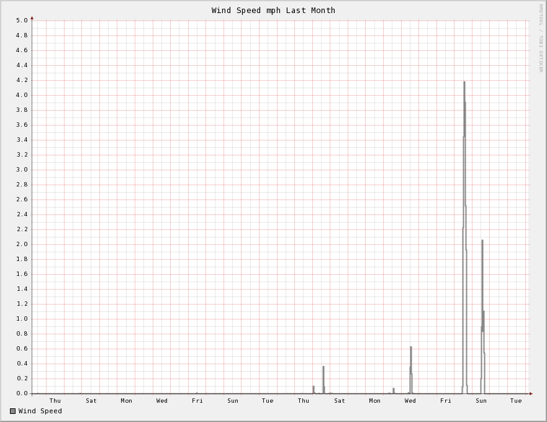Image resolution: width=547 pixels, height=422 pixels.
Task: Click the top of the tallest 4.2 mph spike
Action: tap(464, 83)
